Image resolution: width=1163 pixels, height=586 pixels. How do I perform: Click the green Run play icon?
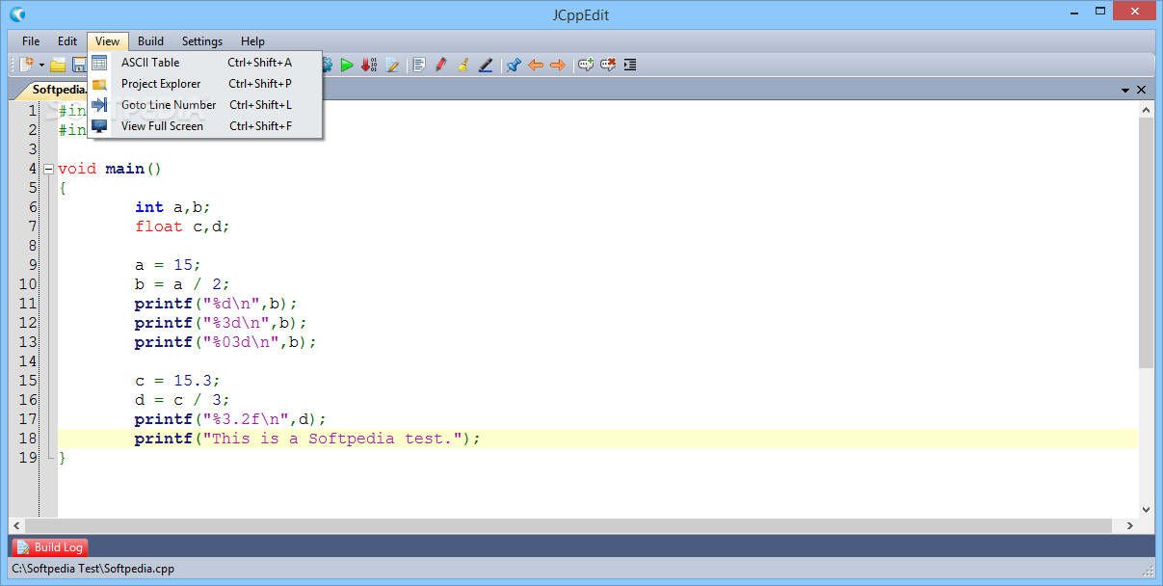click(347, 65)
